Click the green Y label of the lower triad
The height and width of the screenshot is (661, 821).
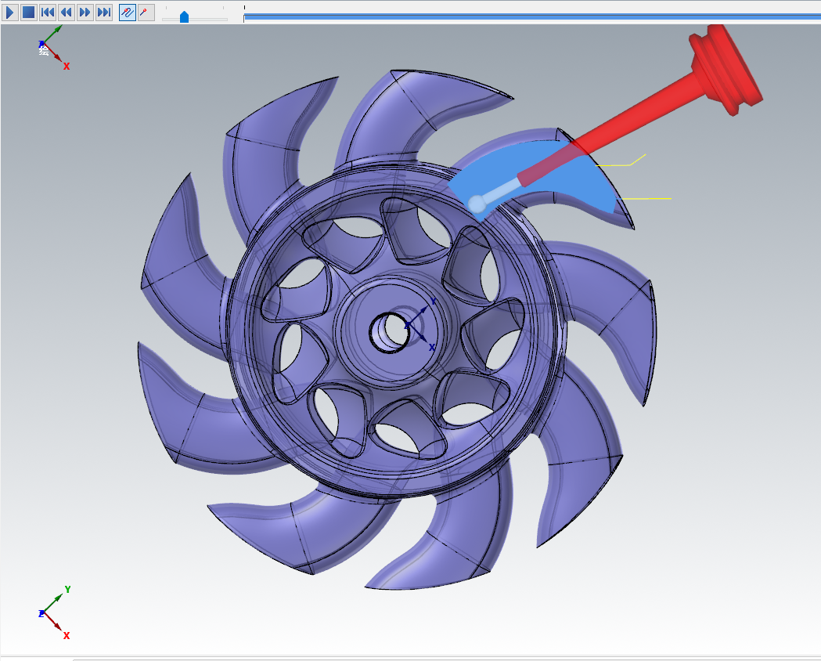click(68, 590)
